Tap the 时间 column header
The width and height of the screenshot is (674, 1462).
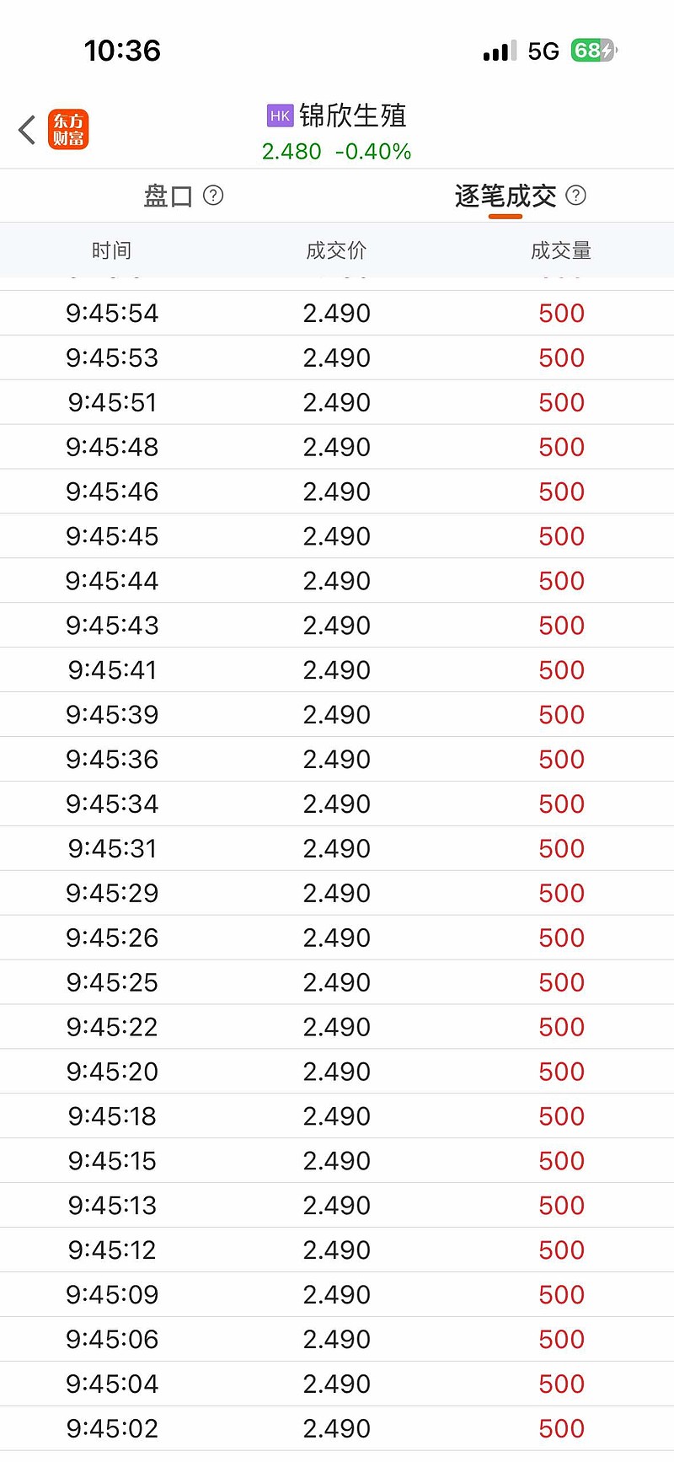coord(111,250)
